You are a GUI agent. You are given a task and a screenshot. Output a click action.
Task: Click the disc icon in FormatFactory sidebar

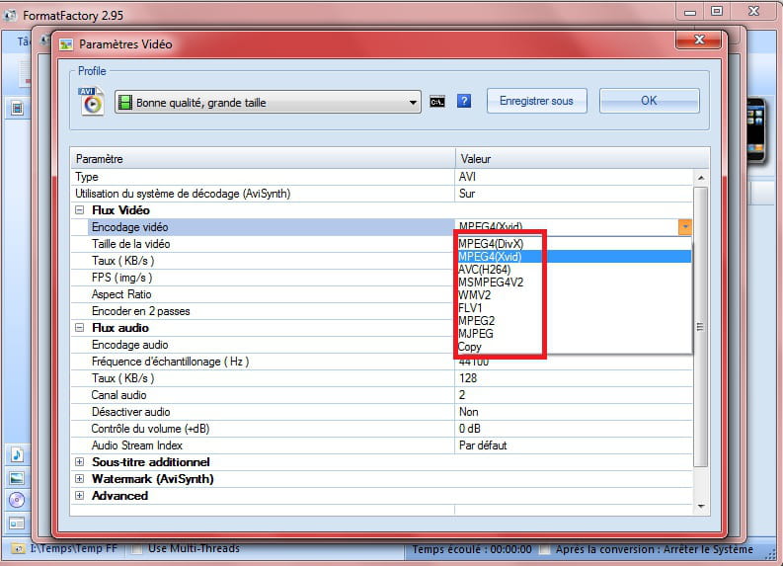[17, 500]
